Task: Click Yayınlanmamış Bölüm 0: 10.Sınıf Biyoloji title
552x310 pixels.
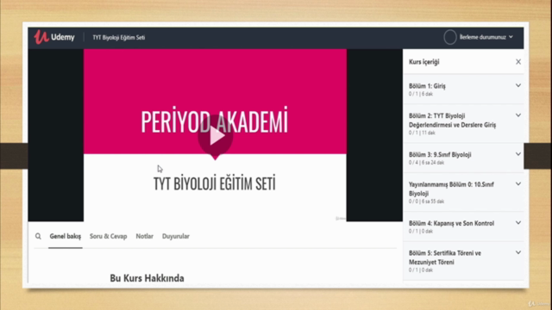Action: coord(451,189)
